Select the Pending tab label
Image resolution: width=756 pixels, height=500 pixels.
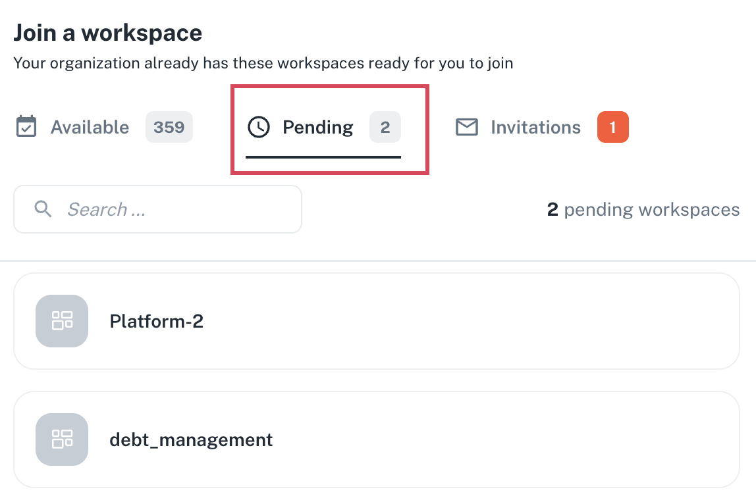click(x=317, y=127)
